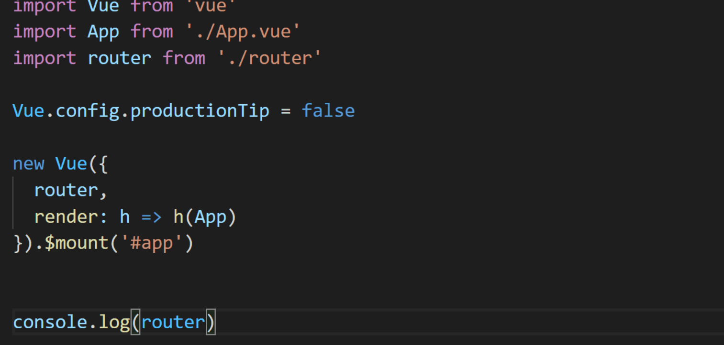The width and height of the screenshot is (724, 345).
Task: Click router argument inside console.log
Action: click(173, 323)
